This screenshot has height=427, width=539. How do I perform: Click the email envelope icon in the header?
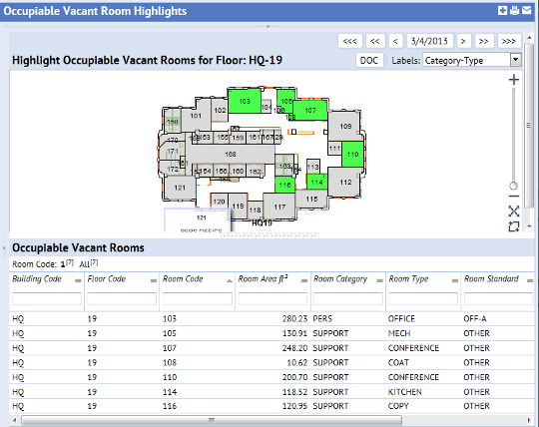(x=527, y=11)
